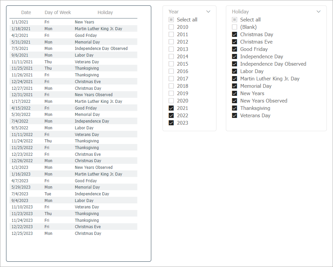
Task: Toggle Select all in Holiday slicer
Action: click(235, 20)
